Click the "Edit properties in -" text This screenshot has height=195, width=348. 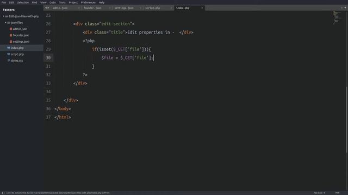click(151, 32)
